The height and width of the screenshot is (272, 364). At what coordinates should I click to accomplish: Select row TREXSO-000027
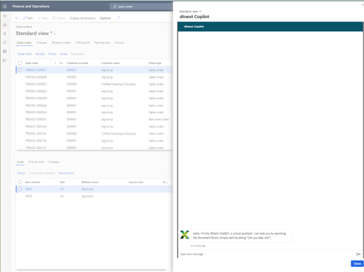94,84
